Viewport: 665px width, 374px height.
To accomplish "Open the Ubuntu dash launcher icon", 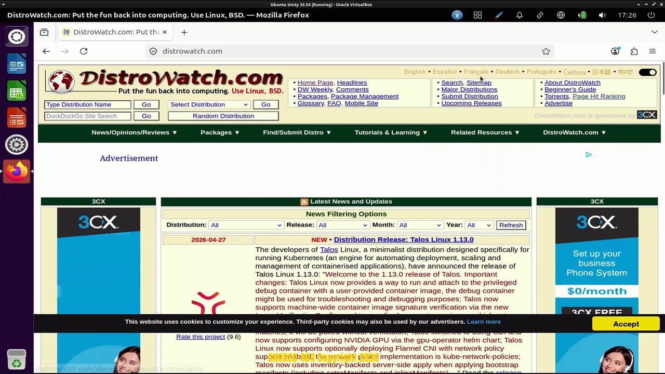I will pyautogui.click(x=17, y=37).
